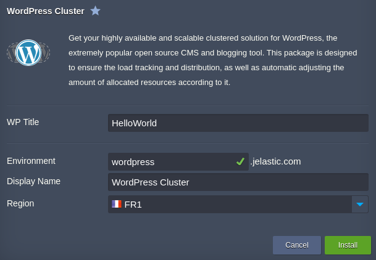Click the divider line above WP Title row
This screenshot has width=376, height=260.
click(187, 105)
